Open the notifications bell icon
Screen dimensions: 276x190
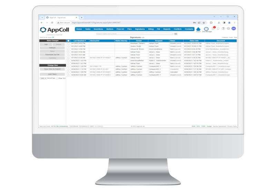(218, 29)
